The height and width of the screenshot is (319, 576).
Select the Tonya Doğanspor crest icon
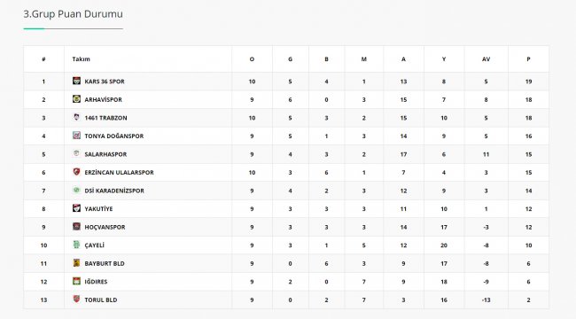[x=76, y=136]
